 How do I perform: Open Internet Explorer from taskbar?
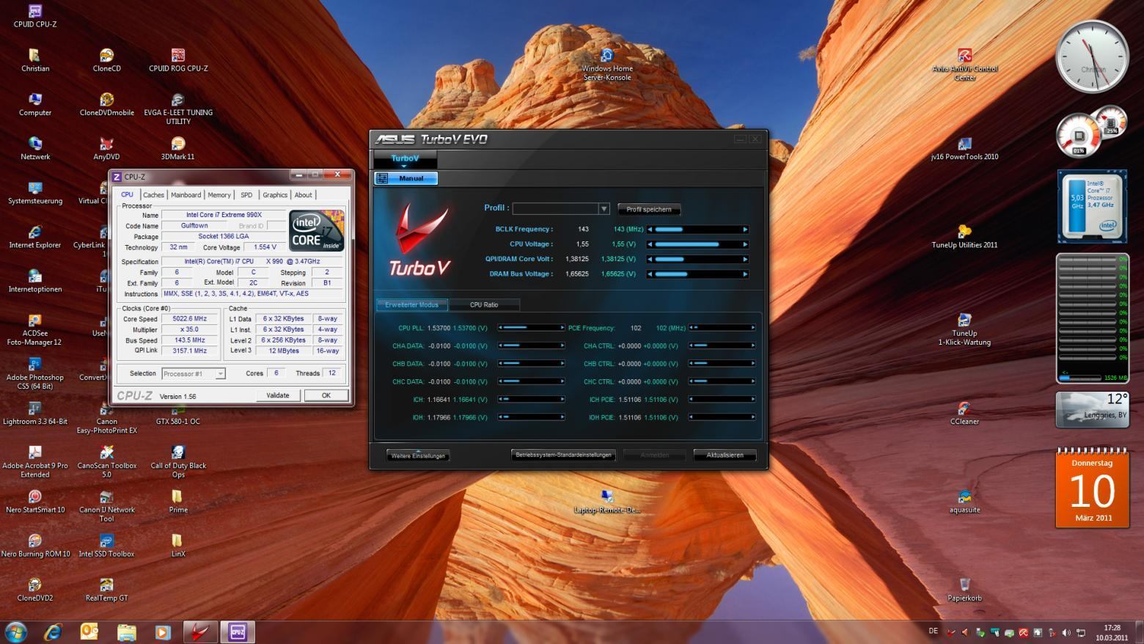coord(53,632)
